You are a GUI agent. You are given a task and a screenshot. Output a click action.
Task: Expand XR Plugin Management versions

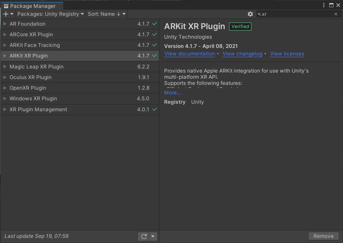click(x=5, y=109)
